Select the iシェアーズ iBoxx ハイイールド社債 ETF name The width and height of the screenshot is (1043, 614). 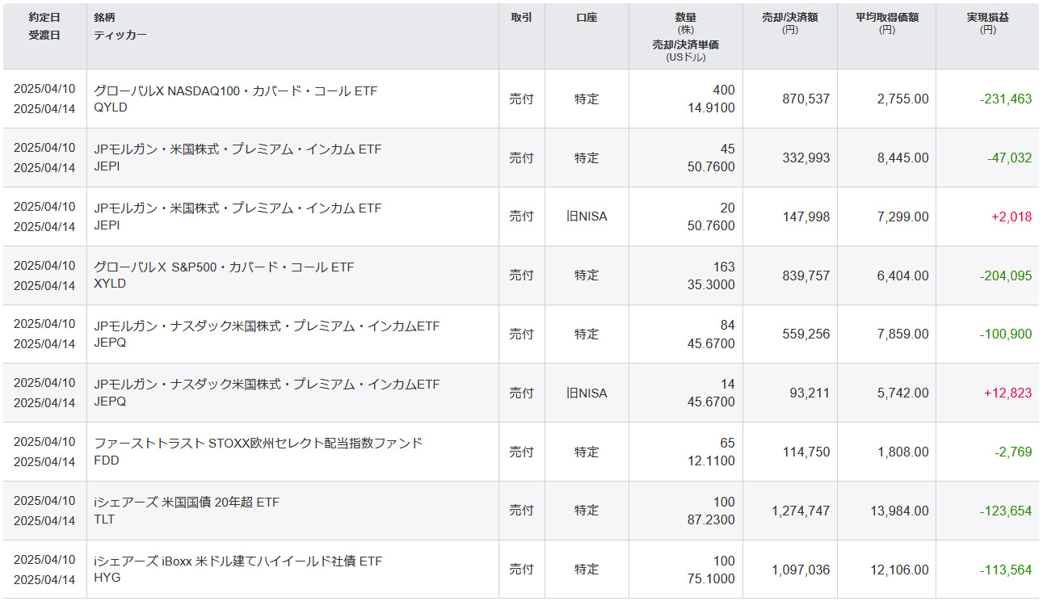pyautogui.click(x=238, y=561)
